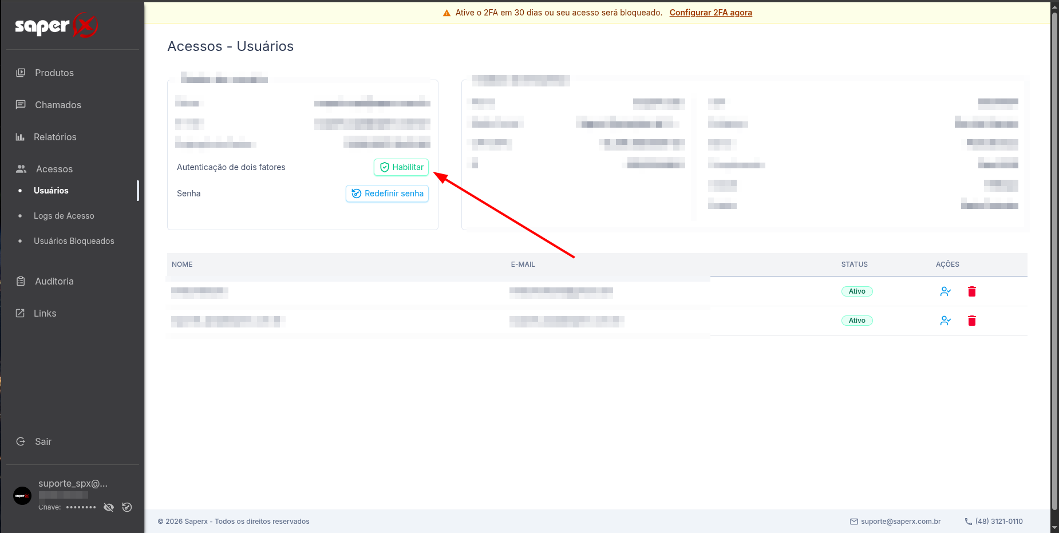Viewport: 1059px width, 533px height.
Task: Click the footer envelope icon
Action: [x=854, y=522]
